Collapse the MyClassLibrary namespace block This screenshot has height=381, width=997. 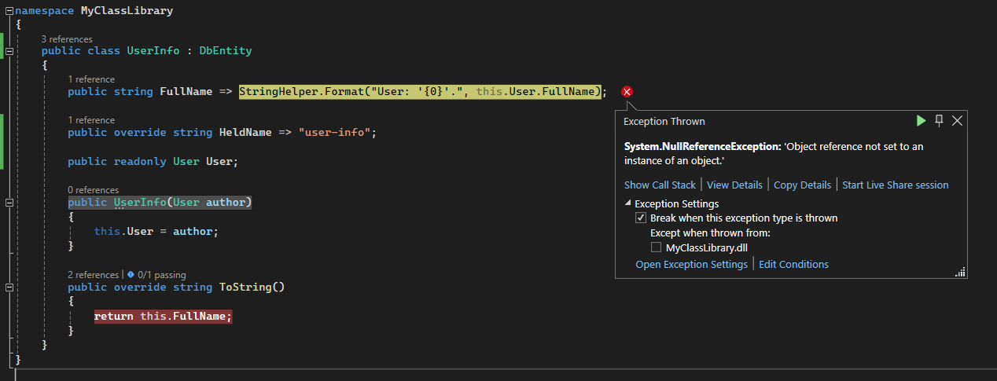click(9, 11)
